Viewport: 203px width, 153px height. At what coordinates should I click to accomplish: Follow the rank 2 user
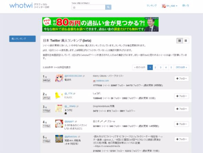tap(181, 96)
